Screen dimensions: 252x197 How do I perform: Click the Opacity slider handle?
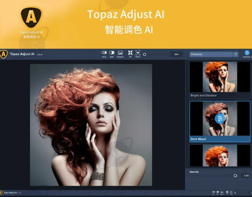click(x=235, y=176)
